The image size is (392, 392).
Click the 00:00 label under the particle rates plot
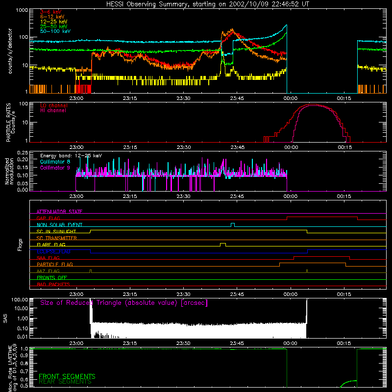(x=291, y=147)
